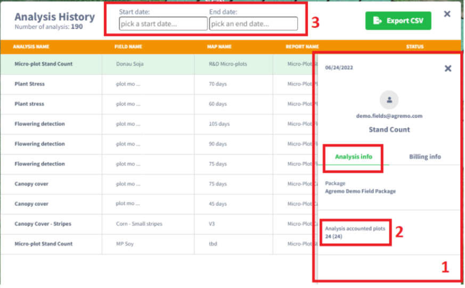
Task: Click the Status column header
Action: coord(414,47)
